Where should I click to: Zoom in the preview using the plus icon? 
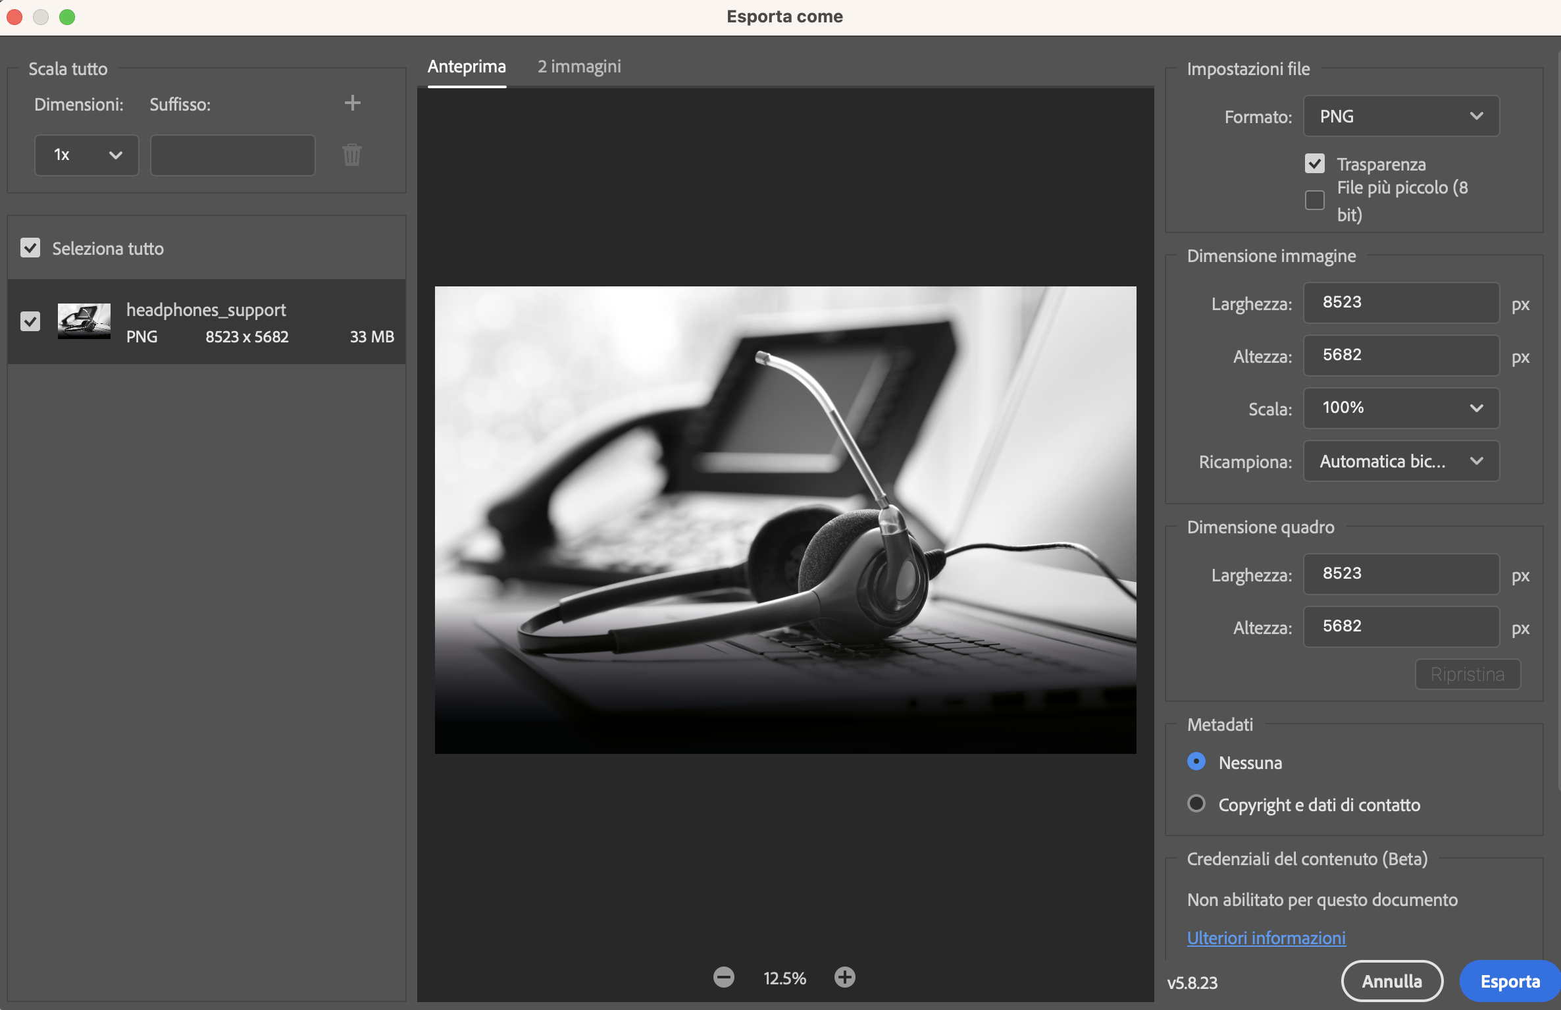tap(845, 978)
